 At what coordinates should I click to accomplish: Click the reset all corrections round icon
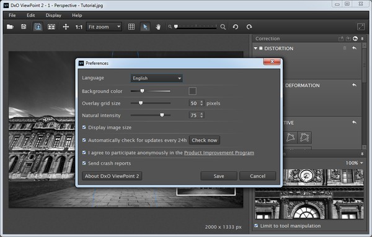point(355,38)
